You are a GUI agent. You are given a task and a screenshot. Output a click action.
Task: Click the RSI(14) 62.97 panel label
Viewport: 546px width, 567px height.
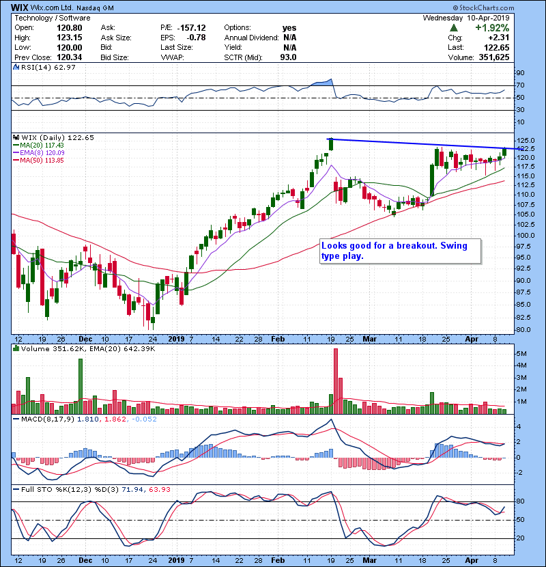coord(48,67)
